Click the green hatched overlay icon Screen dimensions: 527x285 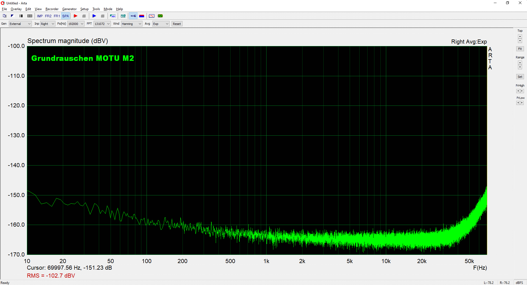point(123,16)
